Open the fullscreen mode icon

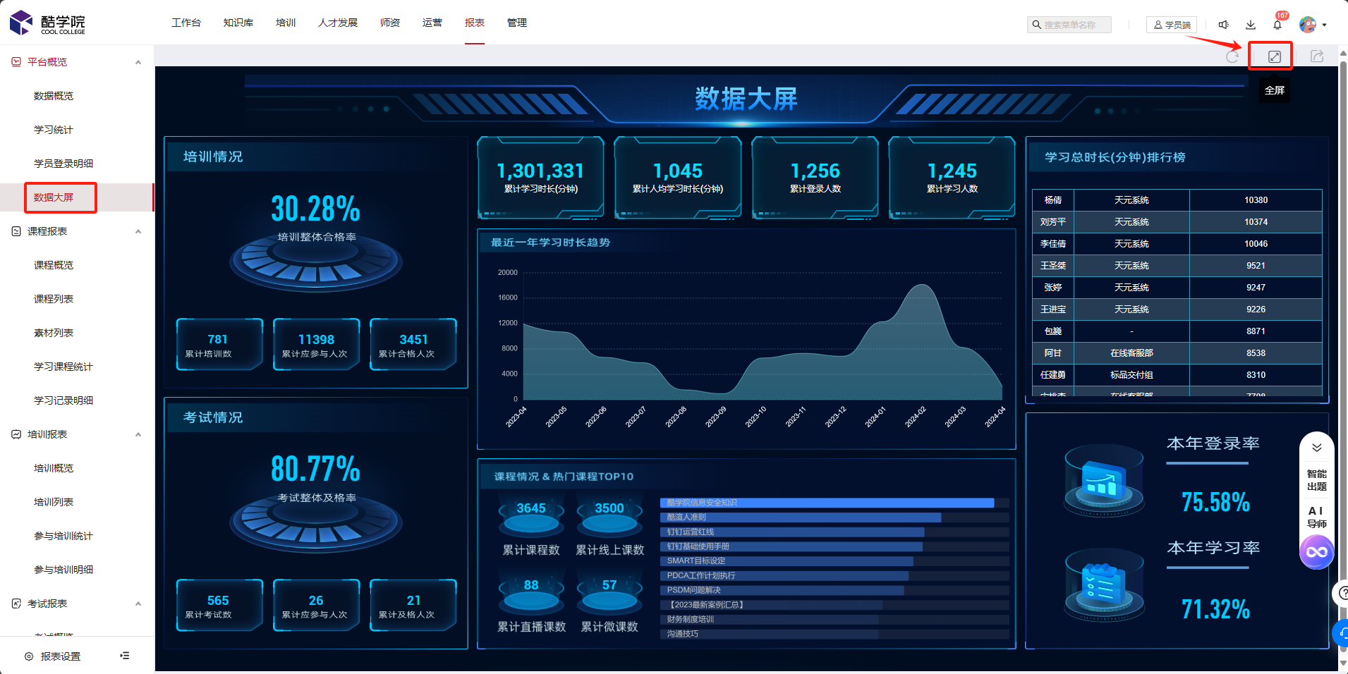tap(1274, 56)
